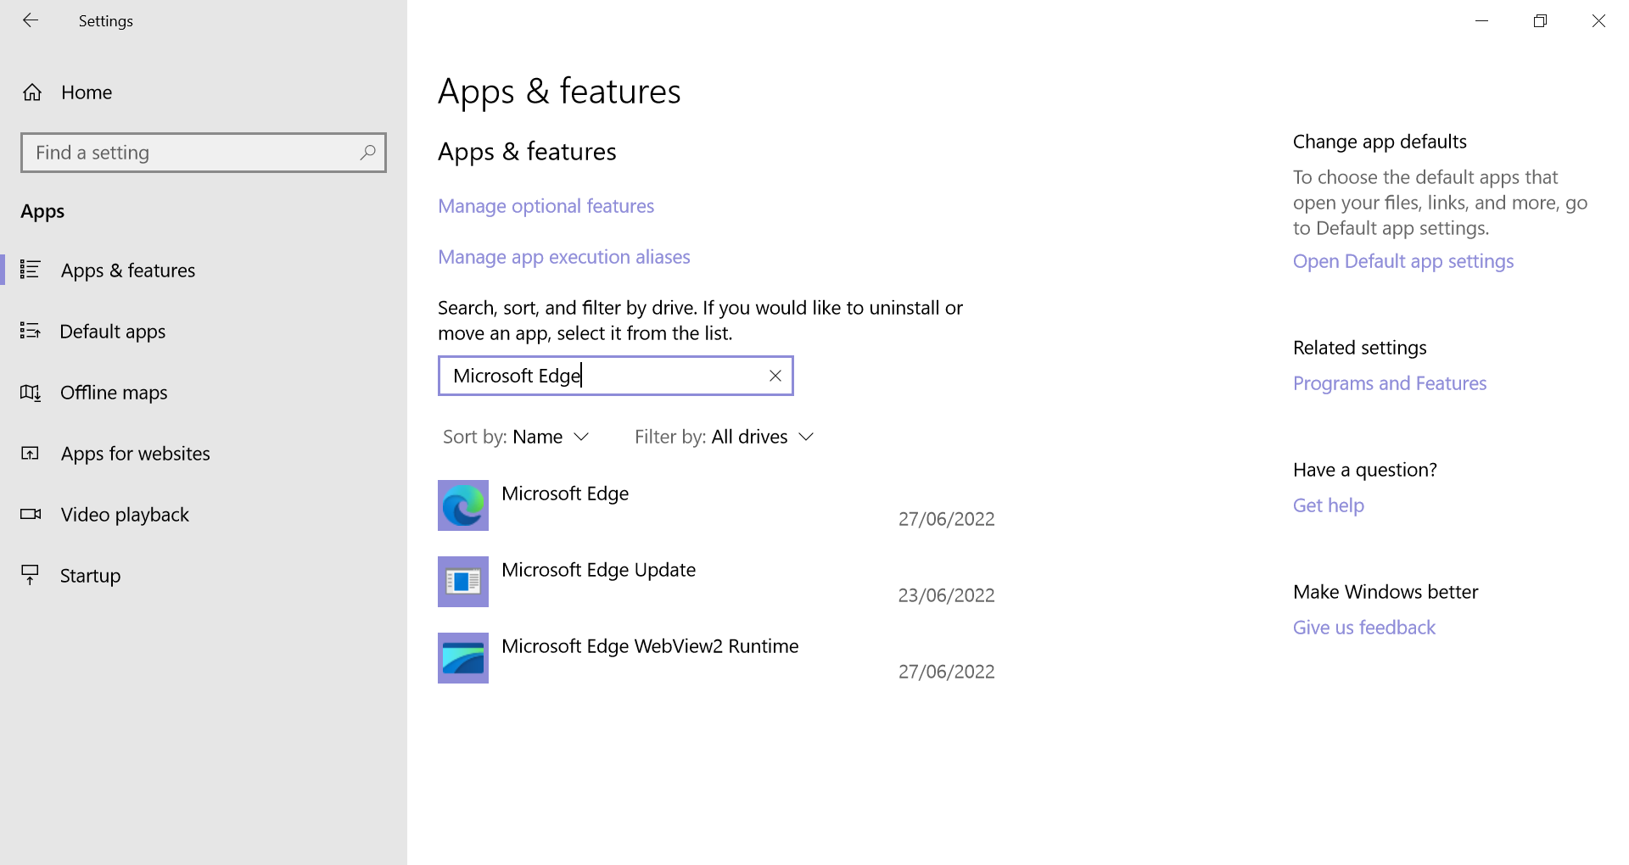Click the 23/06/2022 install date
1629x865 pixels.
point(946,595)
